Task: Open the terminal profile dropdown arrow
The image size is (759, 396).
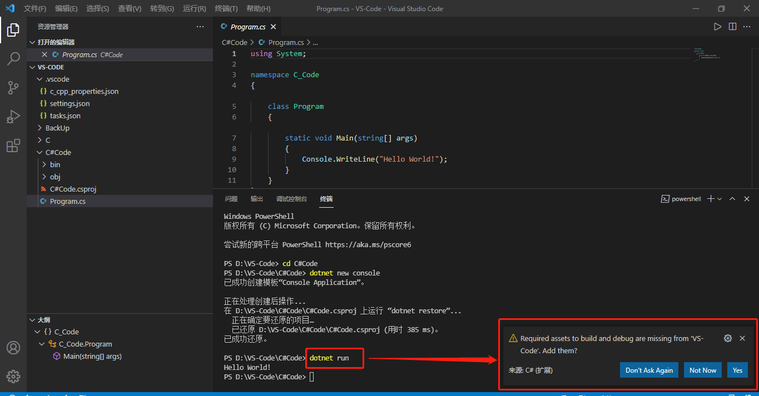Action: [720, 198]
